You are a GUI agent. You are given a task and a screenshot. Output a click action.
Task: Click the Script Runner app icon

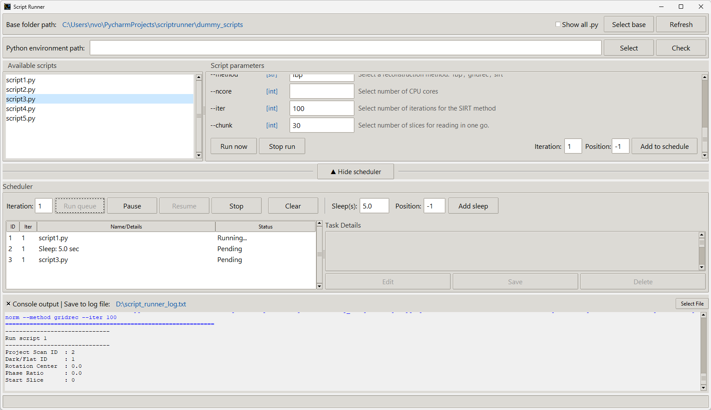(7, 7)
